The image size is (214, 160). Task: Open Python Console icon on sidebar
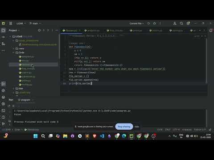pos(3,104)
